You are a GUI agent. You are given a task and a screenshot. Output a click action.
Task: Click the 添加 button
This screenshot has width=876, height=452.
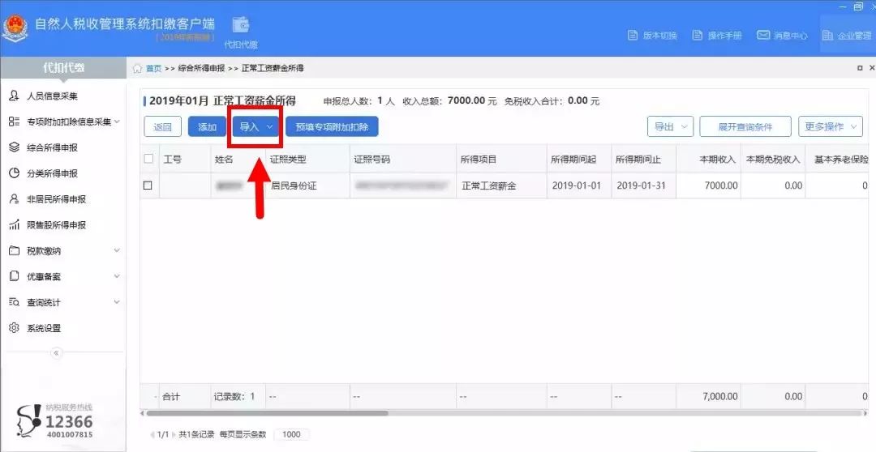tap(208, 126)
